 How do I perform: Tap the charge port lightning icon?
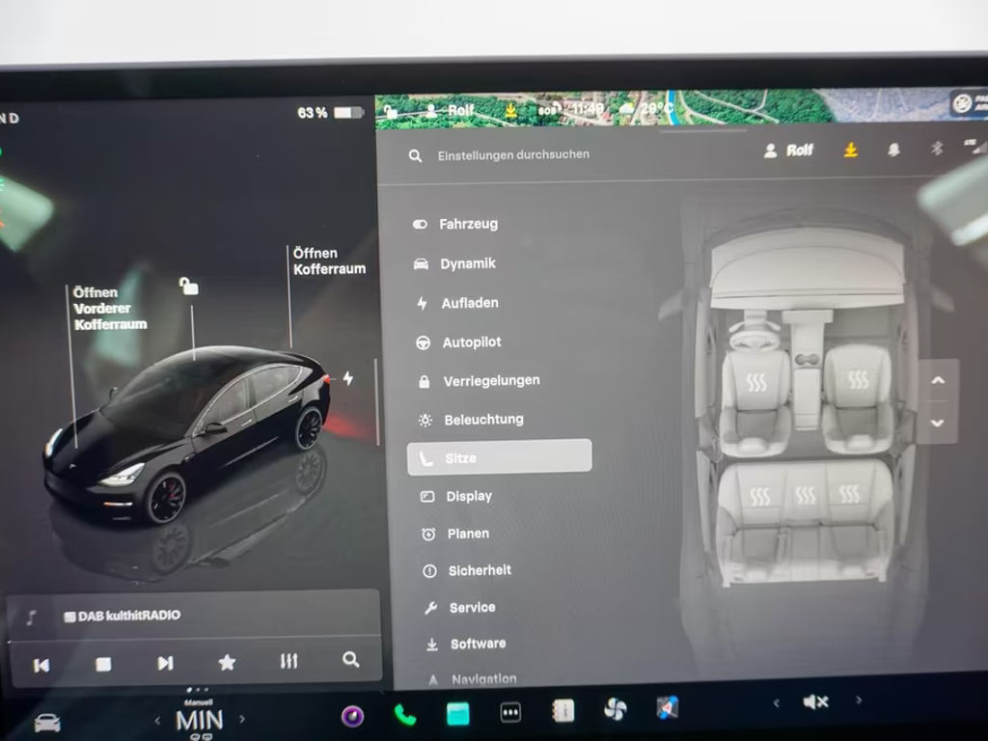(x=347, y=378)
